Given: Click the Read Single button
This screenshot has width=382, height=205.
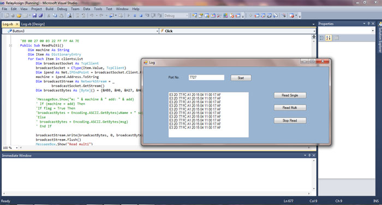Looking at the screenshot, I should tap(290, 95).
